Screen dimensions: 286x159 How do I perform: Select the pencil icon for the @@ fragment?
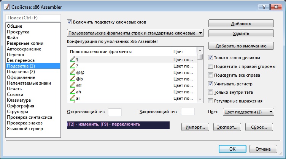point(72,72)
